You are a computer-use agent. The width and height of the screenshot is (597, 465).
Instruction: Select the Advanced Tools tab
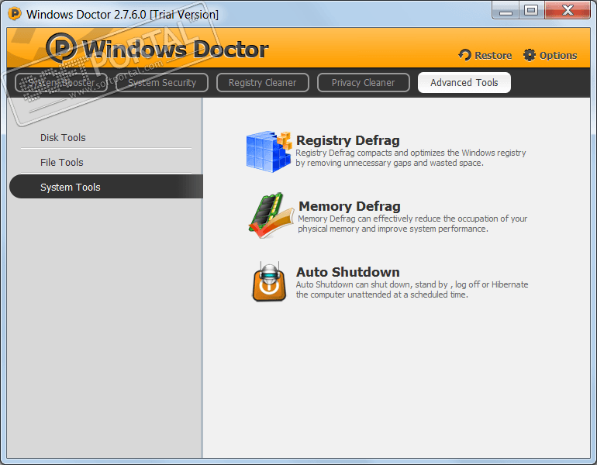pos(464,83)
